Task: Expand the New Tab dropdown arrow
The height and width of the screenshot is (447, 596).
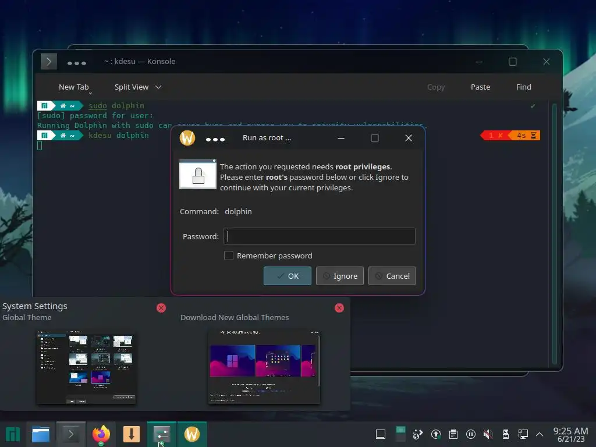Action: [x=90, y=93]
